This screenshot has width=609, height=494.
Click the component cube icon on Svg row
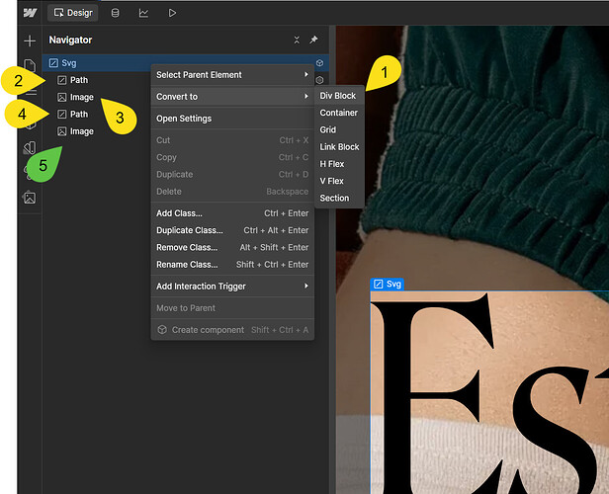pos(319,63)
